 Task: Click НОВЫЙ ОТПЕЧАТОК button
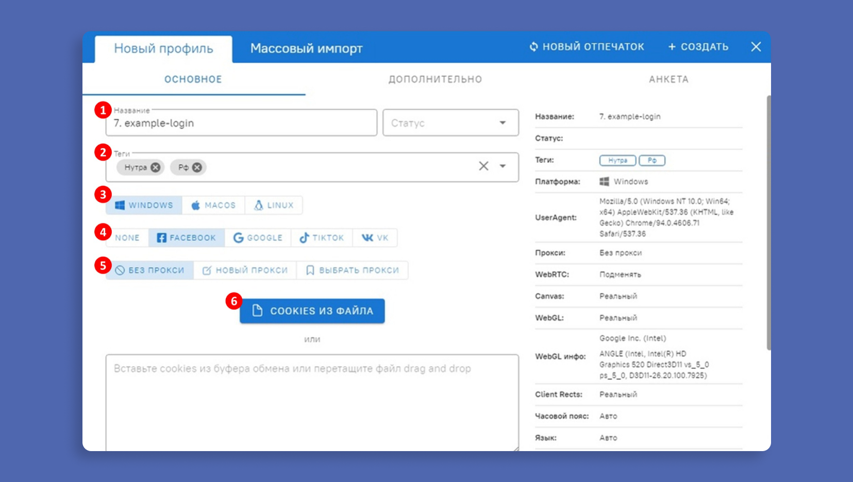[587, 47]
